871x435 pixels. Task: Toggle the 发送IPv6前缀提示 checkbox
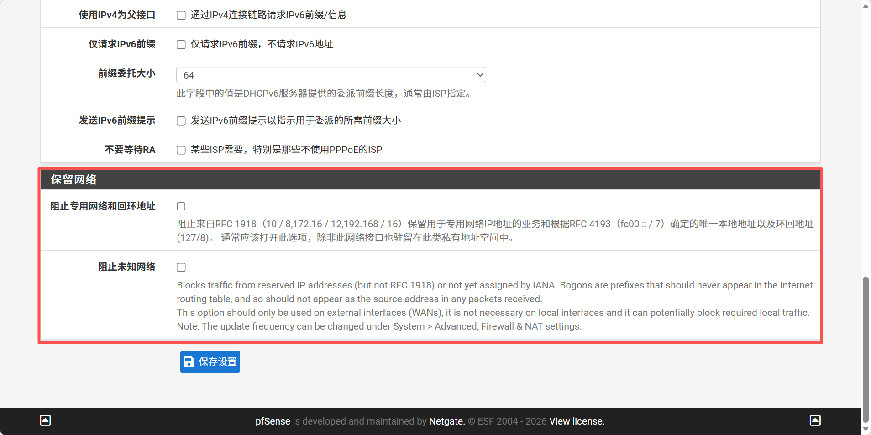181,121
